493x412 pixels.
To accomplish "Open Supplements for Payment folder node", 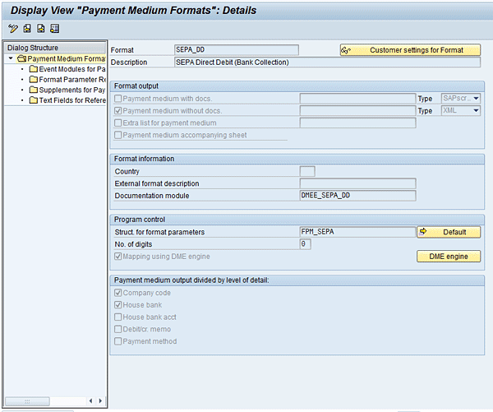I will pyautogui.click(x=70, y=90).
